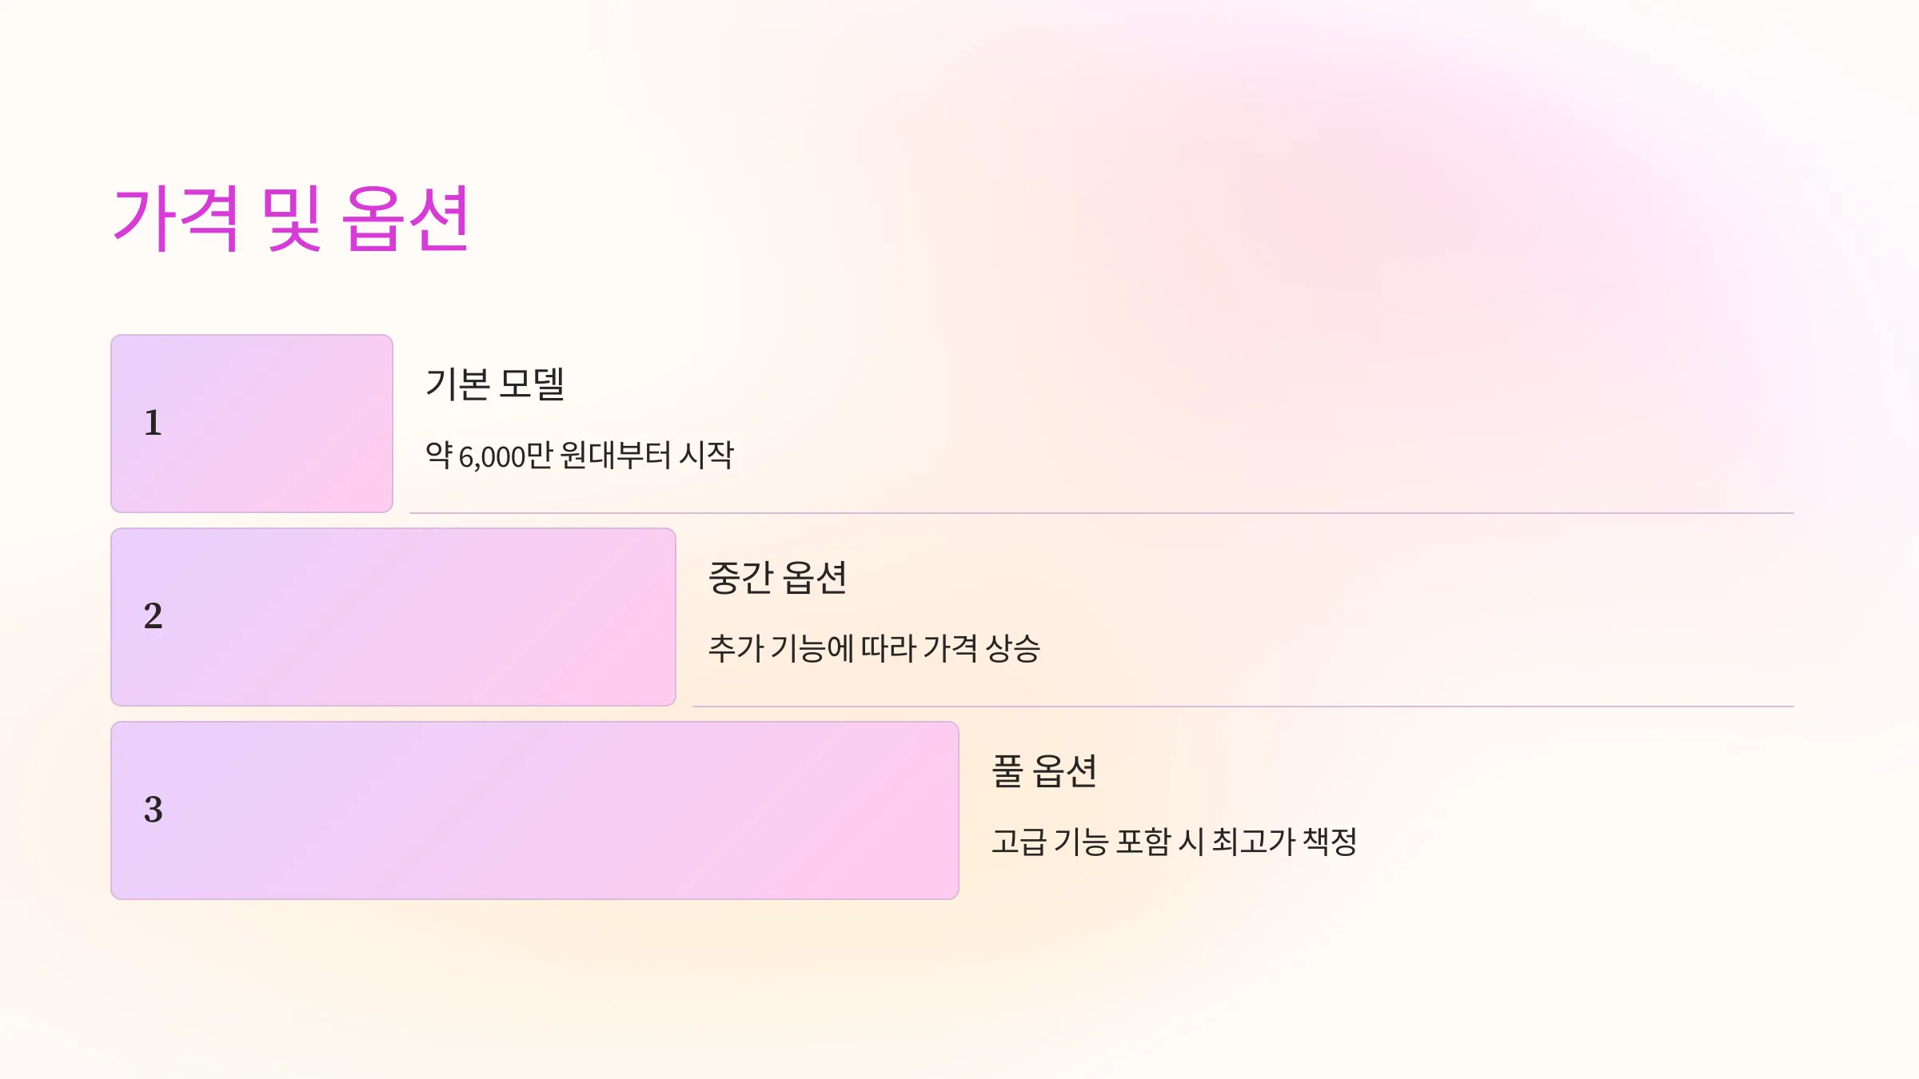Select the text 고급 기능 포함 시 최고가 책정

coord(1175,842)
